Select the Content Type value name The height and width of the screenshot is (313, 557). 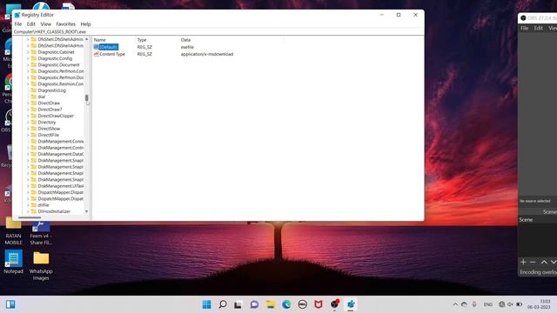112,54
